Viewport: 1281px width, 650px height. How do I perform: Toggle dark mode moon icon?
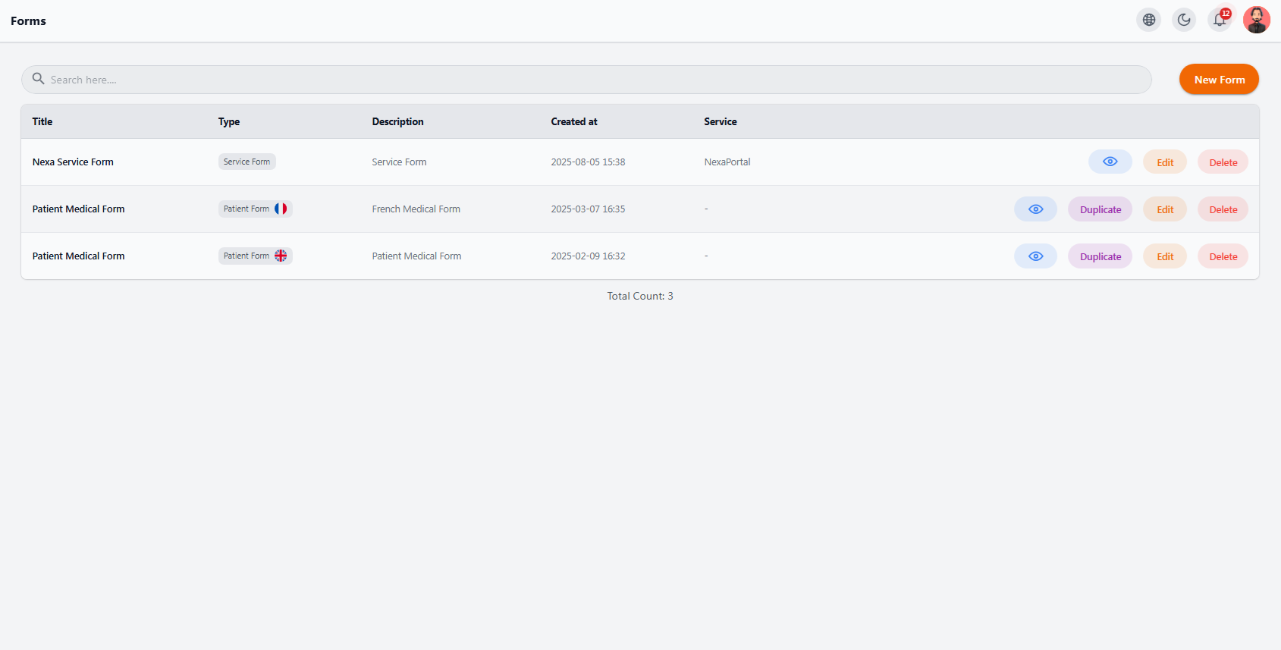click(1184, 20)
